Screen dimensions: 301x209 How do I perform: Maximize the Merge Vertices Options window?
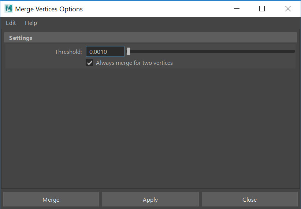tap(262, 9)
